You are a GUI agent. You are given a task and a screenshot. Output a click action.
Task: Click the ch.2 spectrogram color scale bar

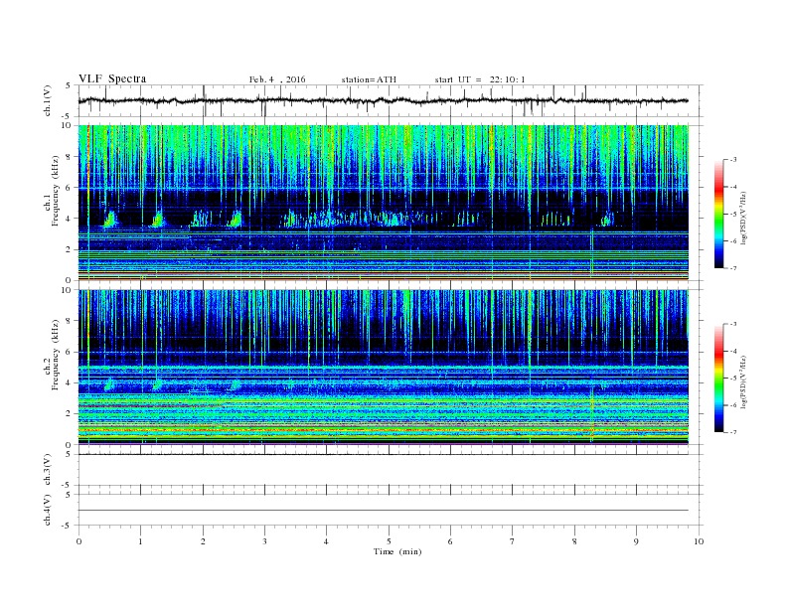(x=719, y=378)
